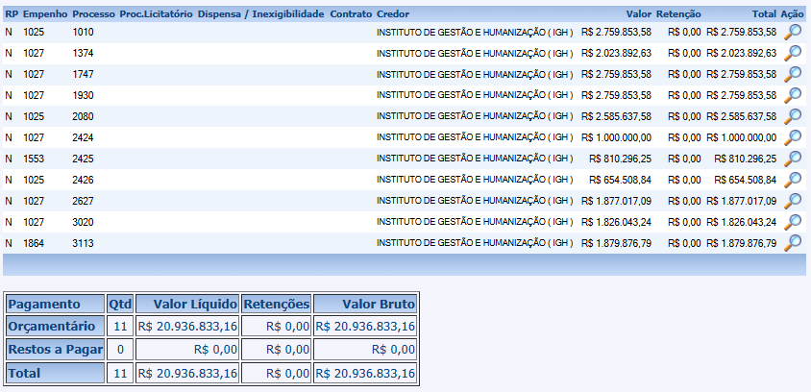Viewport: 811px width, 392px height.
Task: Click empenho number 1864
Action: click(34, 243)
